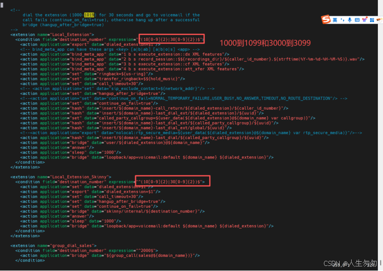Toggle the 英 English/Chinese input mode
The width and height of the screenshot is (383, 271).
tap(335, 20)
